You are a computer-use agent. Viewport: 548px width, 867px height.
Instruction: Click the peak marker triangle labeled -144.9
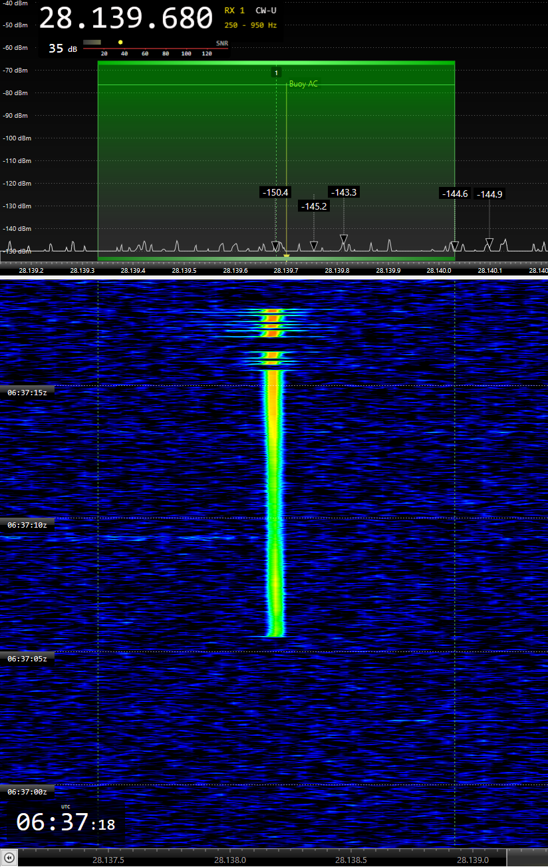[489, 242]
